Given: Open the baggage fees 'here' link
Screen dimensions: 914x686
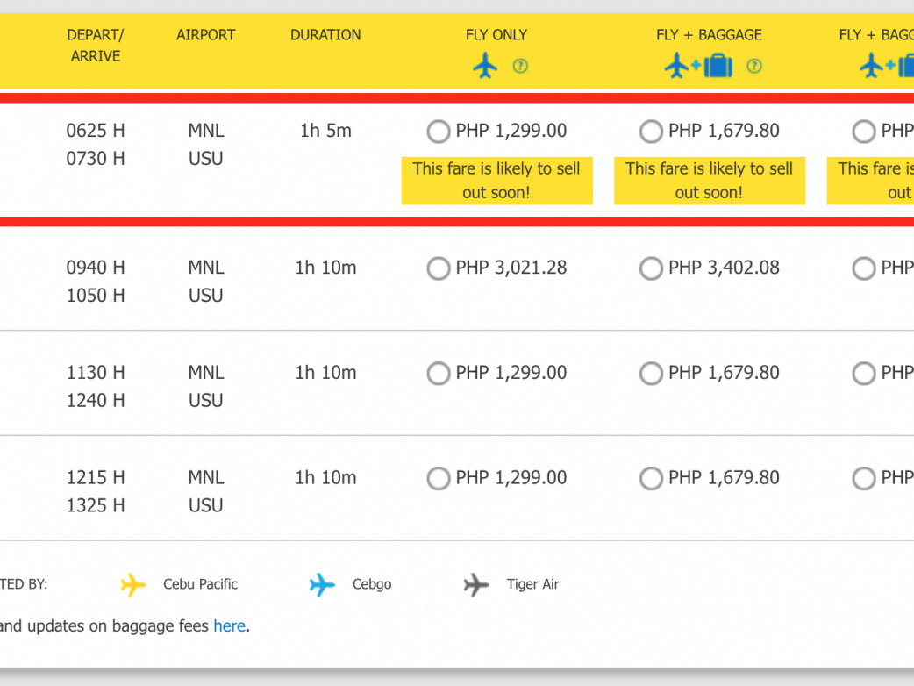Looking at the screenshot, I should (229, 626).
